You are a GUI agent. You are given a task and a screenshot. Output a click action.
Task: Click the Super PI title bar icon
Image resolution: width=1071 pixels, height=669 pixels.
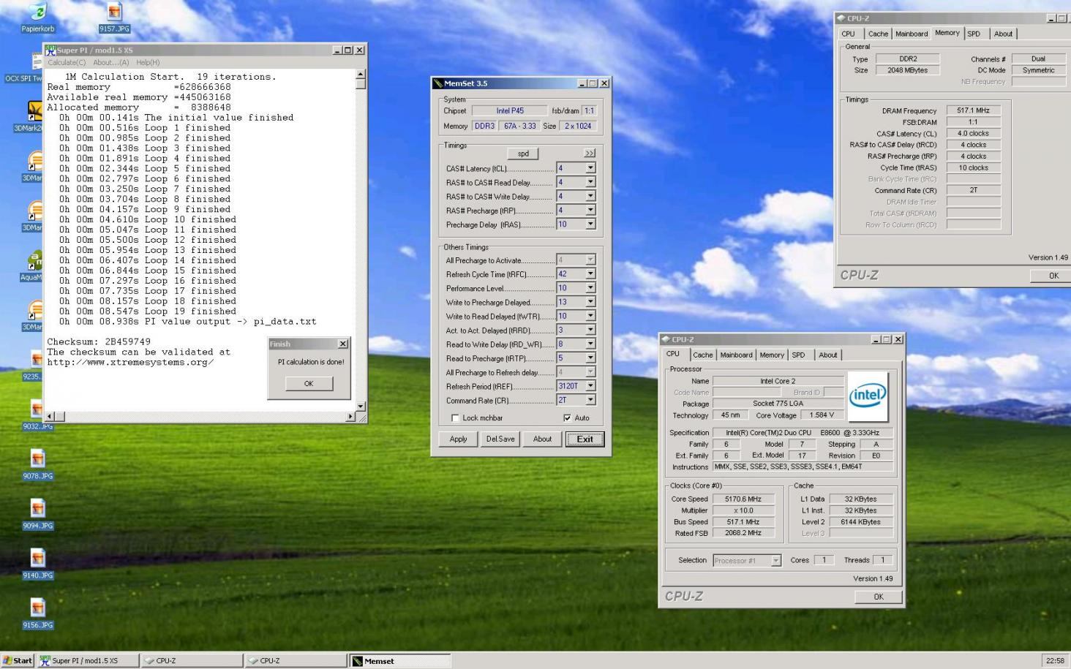pyautogui.click(x=50, y=50)
